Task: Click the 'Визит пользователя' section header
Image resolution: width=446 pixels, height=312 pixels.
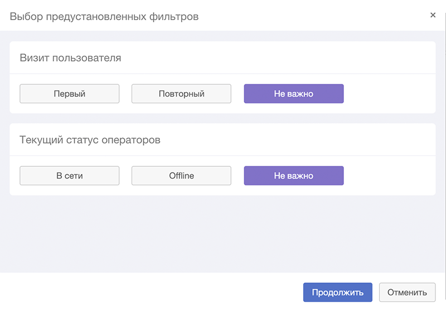Action: (70, 58)
